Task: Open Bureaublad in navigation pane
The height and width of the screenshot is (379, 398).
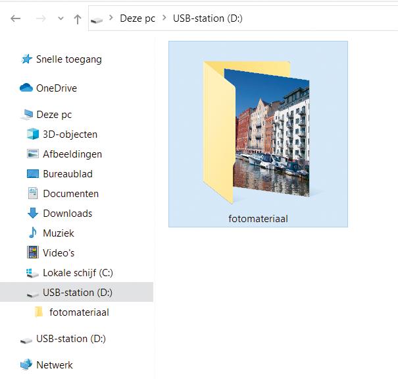Action: pyautogui.click(x=68, y=174)
